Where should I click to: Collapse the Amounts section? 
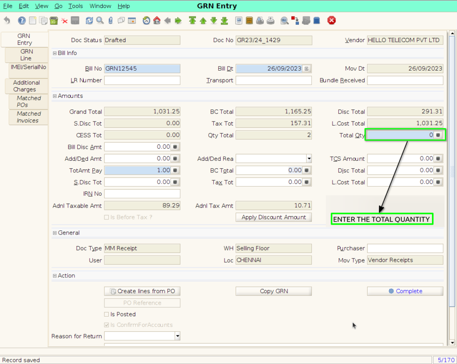tap(55, 96)
